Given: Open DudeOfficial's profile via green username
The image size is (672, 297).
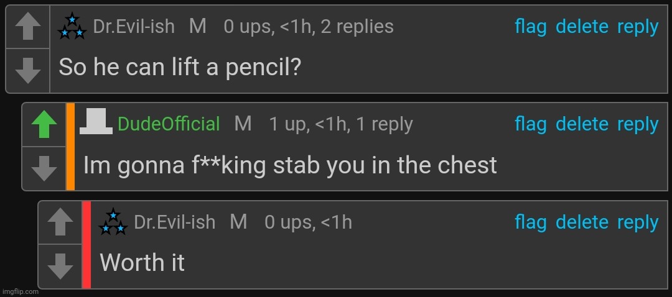Looking at the screenshot, I should tap(169, 124).
